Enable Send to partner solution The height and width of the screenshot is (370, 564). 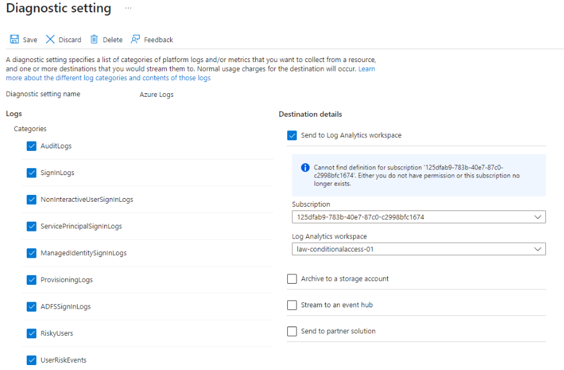pos(292,331)
